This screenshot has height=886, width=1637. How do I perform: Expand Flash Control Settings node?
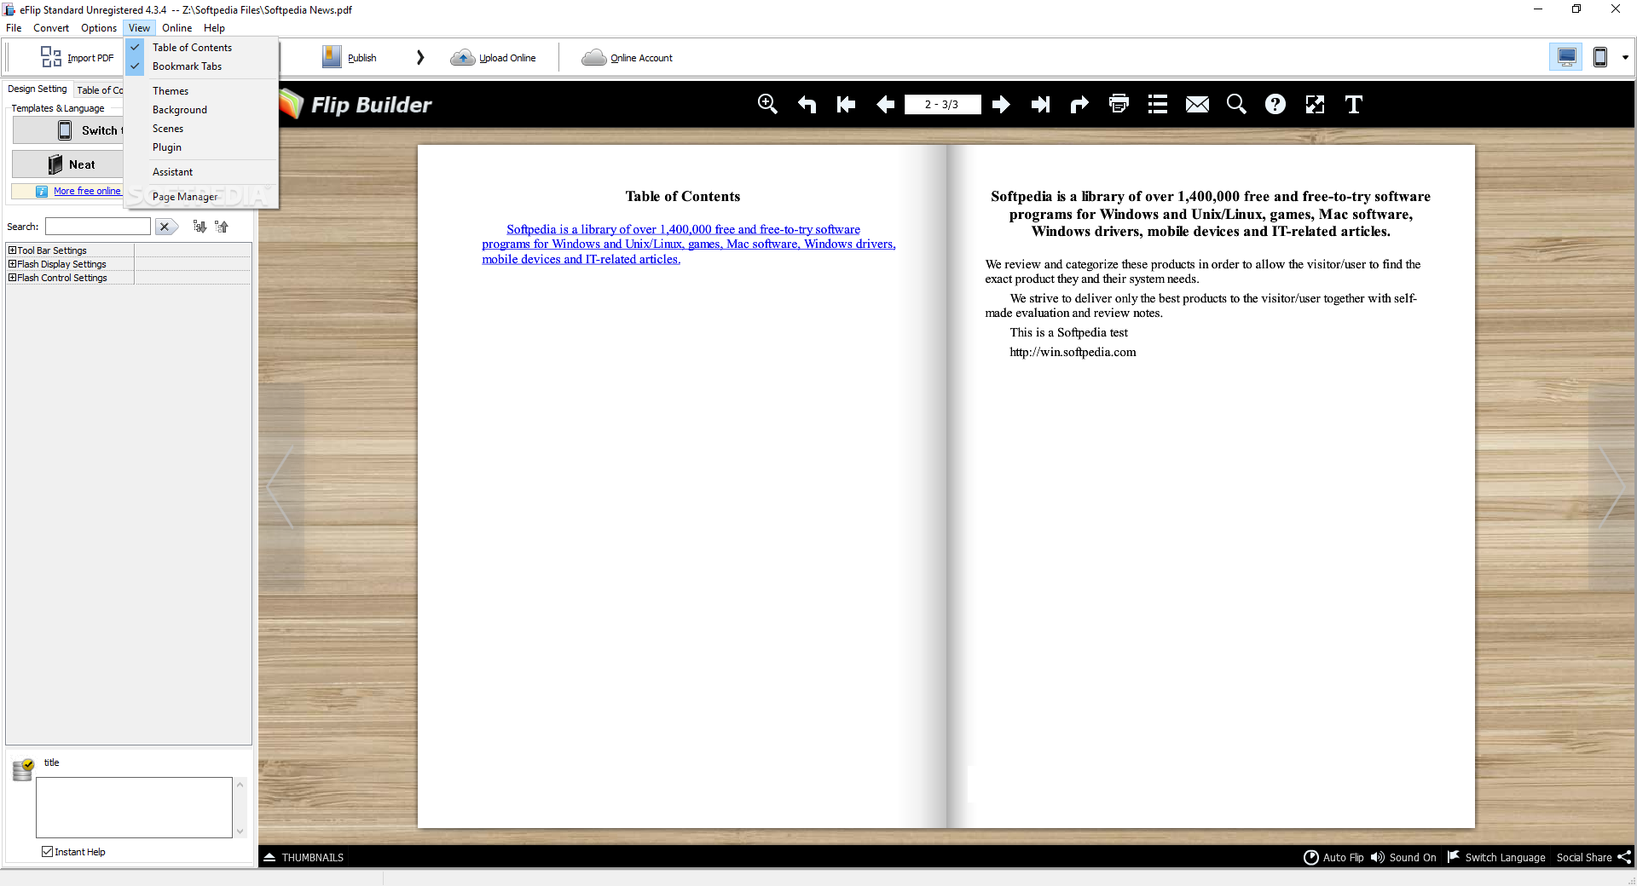(x=13, y=278)
